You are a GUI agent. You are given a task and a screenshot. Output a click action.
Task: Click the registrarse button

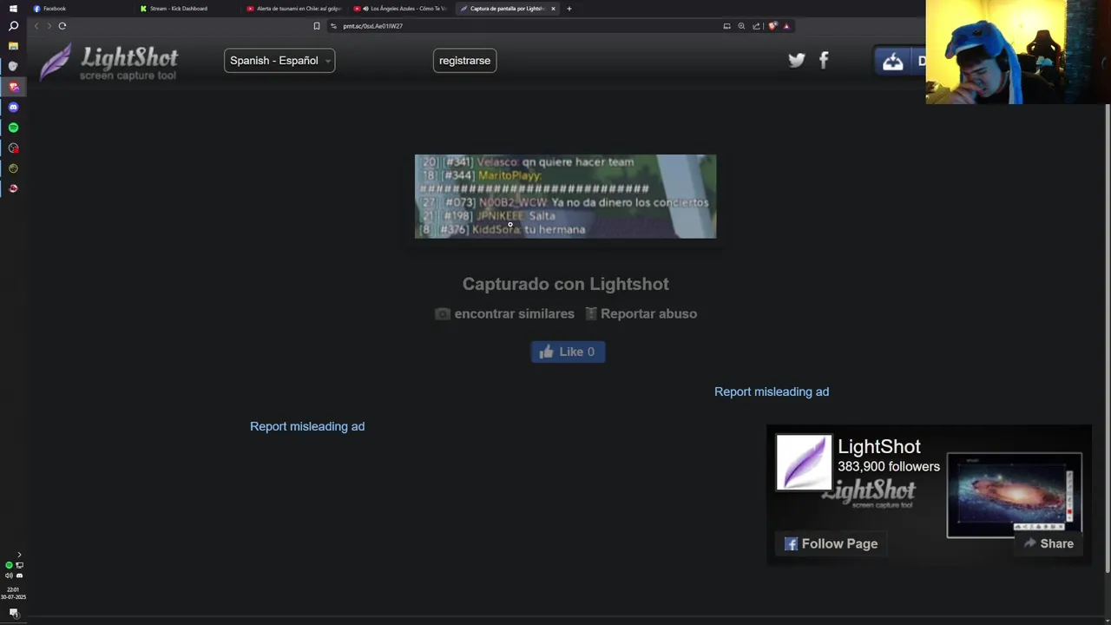pyautogui.click(x=464, y=61)
